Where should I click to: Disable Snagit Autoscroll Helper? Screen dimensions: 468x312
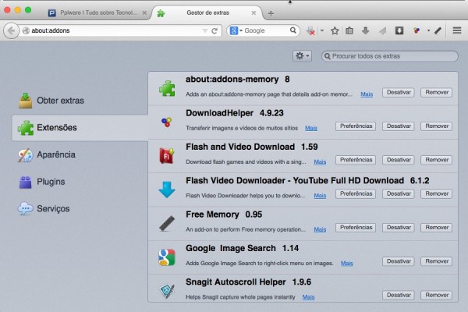(399, 295)
